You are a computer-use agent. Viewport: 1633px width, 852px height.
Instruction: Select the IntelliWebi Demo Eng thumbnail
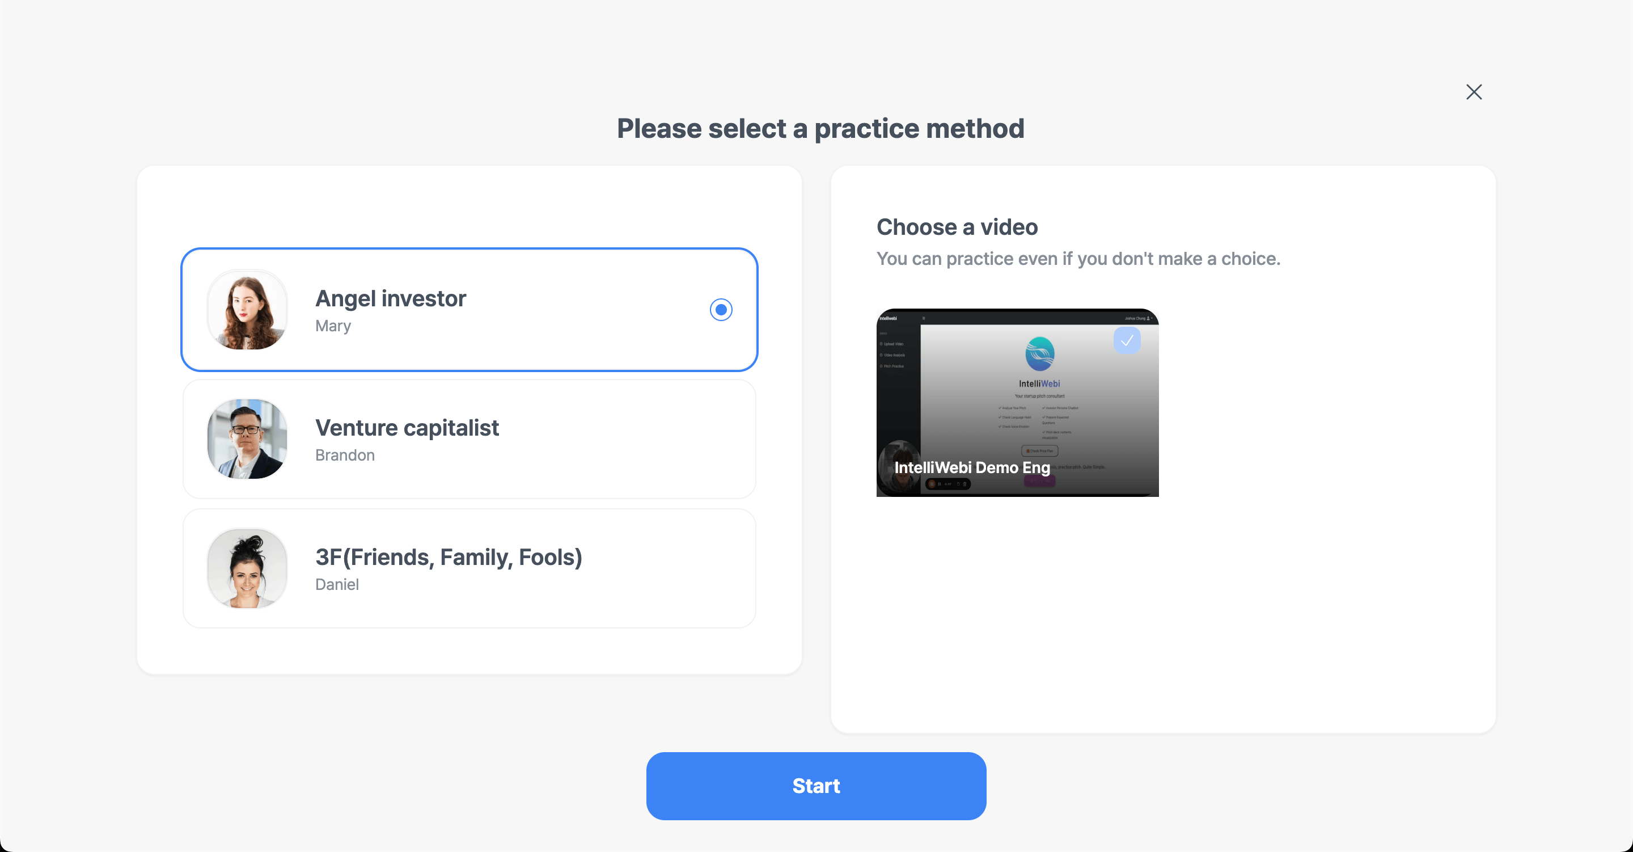[1017, 403]
